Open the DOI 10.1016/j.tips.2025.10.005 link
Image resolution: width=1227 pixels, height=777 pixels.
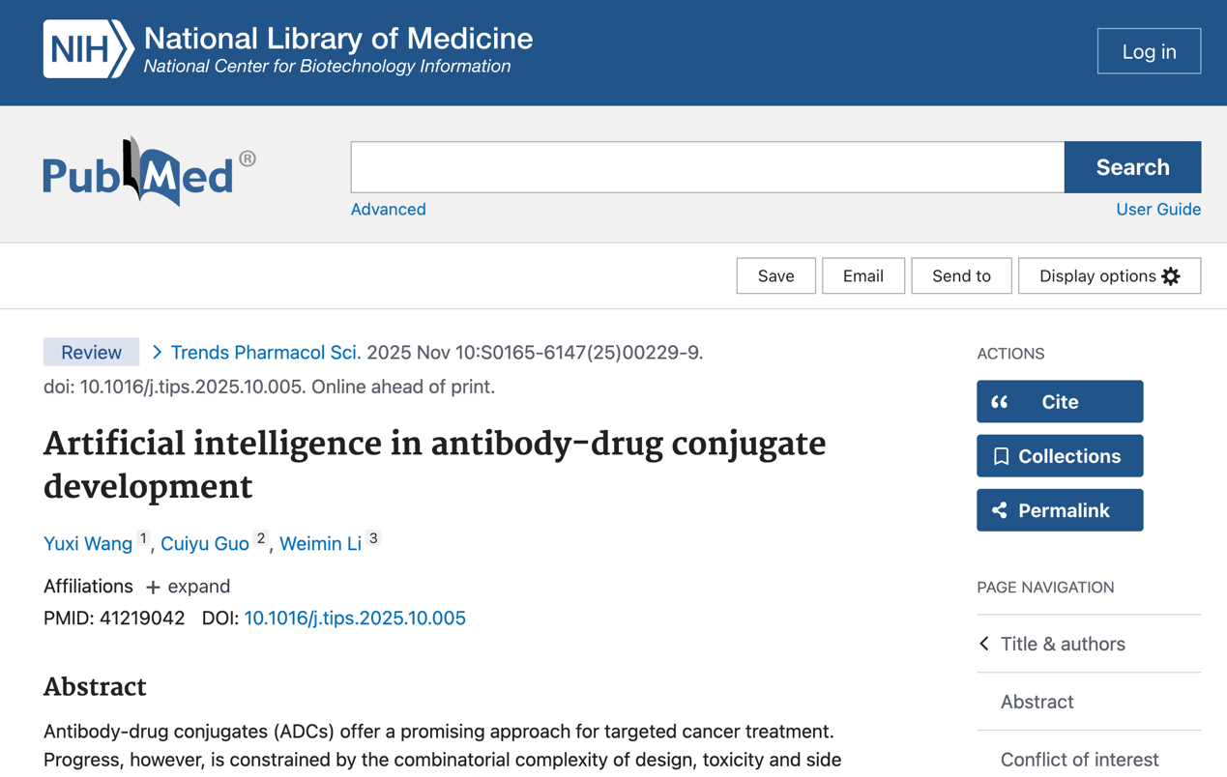[x=355, y=619]
